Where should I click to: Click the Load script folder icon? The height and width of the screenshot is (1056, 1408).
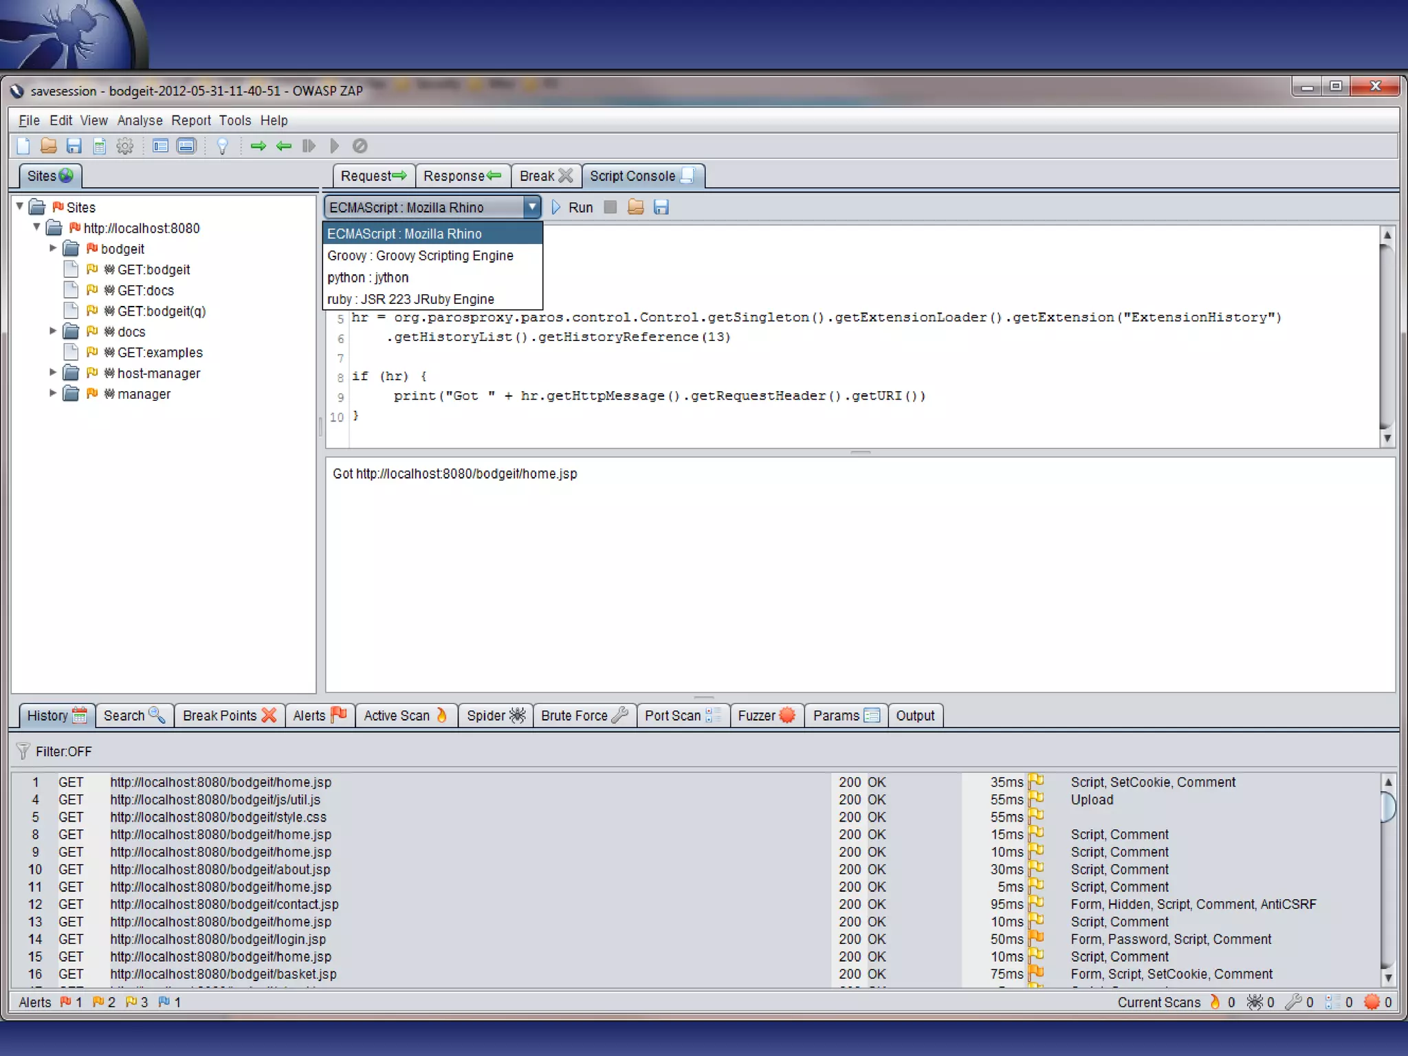pos(635,207)
